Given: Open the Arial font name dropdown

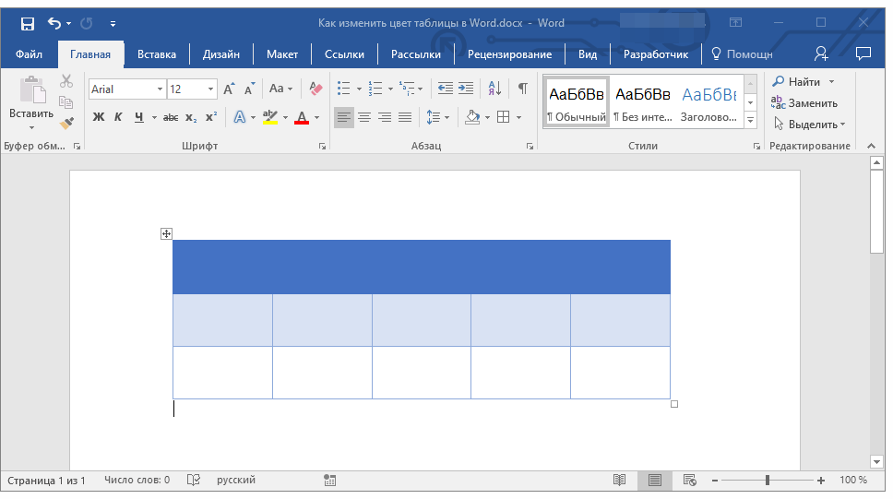Looking at the screenshot, I should tap(160, 89).
